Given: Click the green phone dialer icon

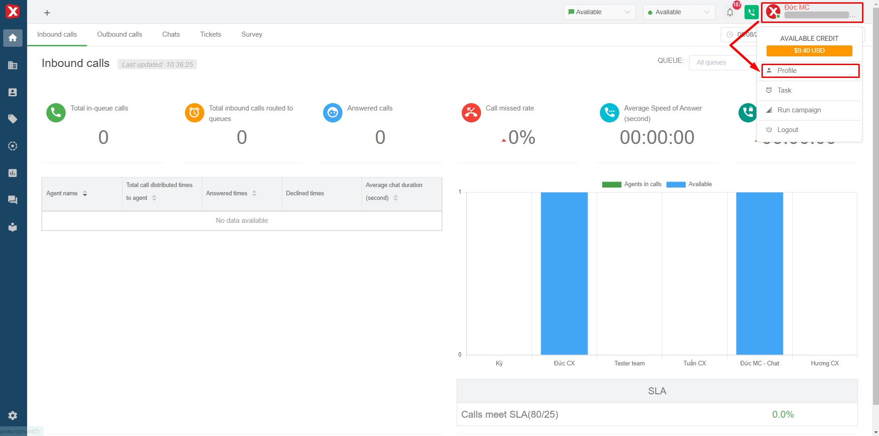Looking at the screenshot, I should coord(751,12).
